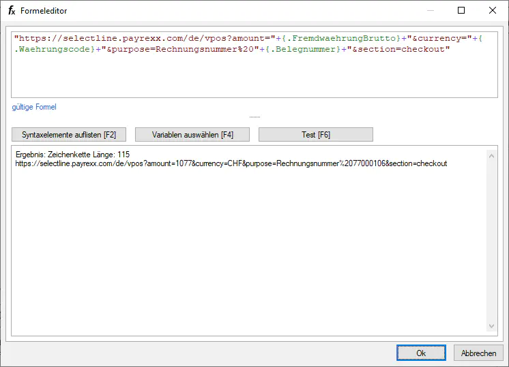Close the Formeleditor dialog with X

[493, 11]
